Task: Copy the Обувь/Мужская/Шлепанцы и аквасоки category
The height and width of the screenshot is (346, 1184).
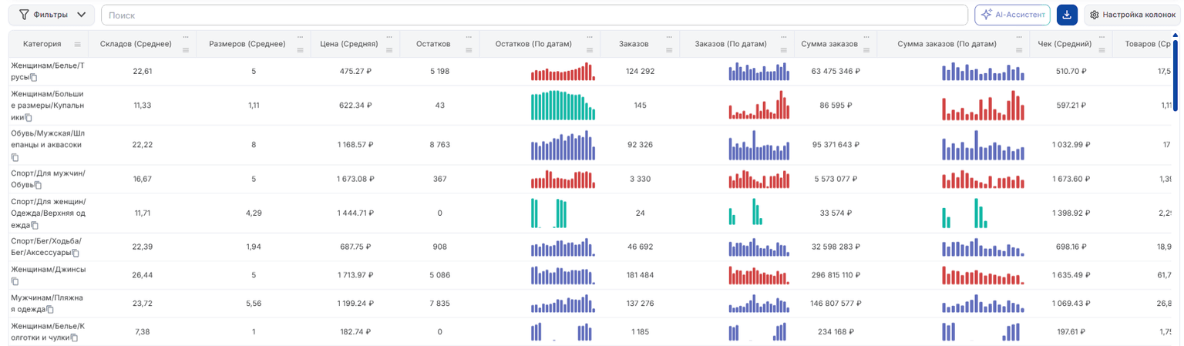Action: point(15,157)
